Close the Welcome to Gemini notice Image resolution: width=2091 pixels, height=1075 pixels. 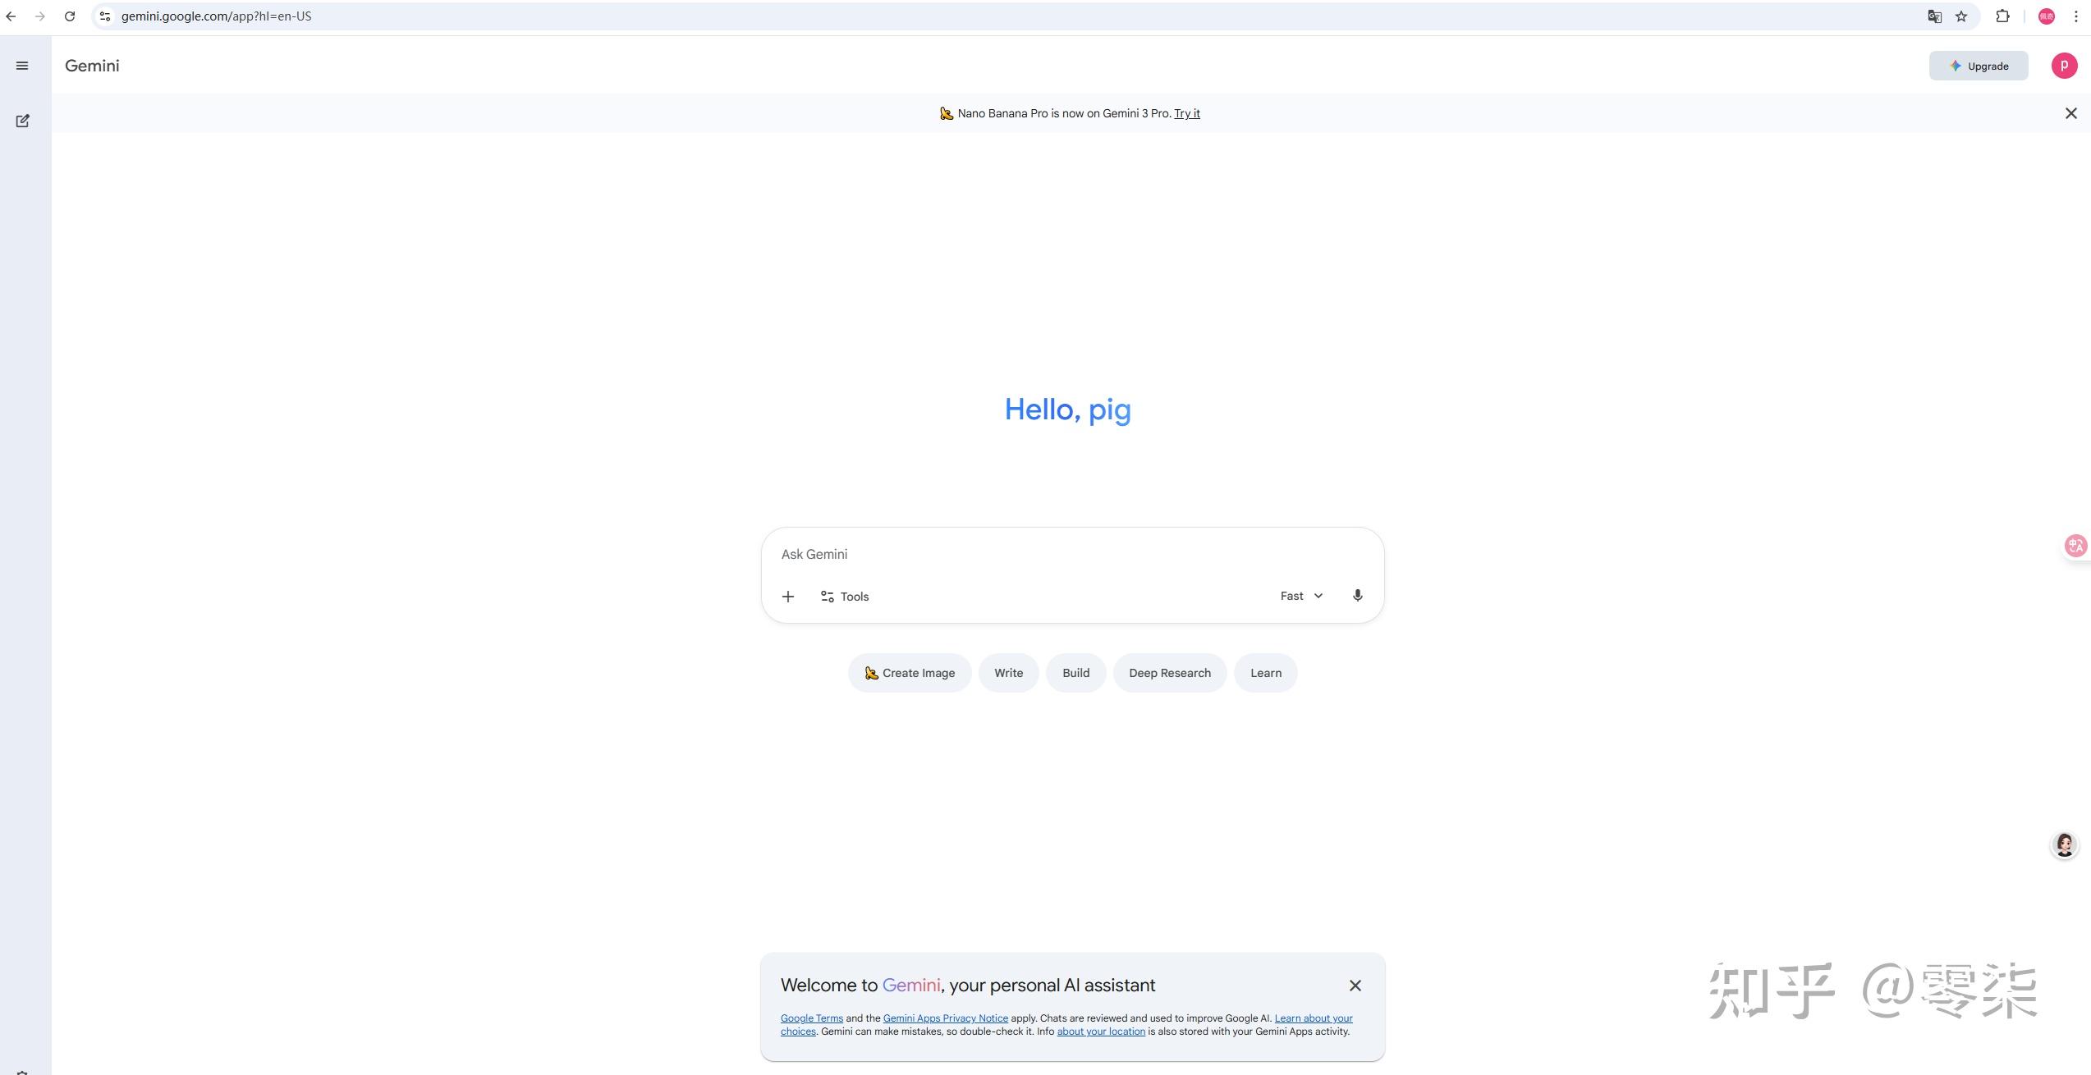tap(1355, 986)
